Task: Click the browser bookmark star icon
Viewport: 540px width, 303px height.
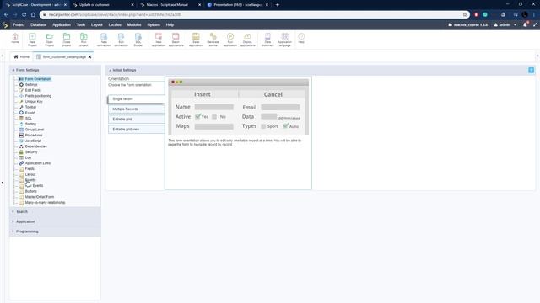Action: pyautogui.click(x=465, y=15)
